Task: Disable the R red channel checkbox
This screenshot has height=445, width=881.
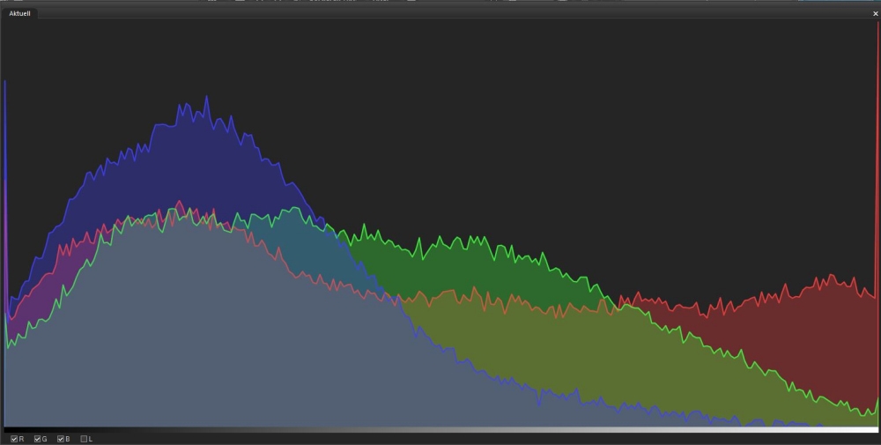Action: pos(14,439)
